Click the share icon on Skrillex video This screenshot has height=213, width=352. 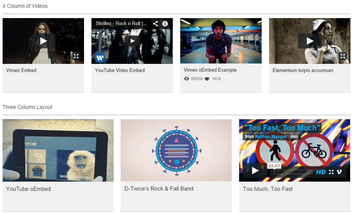[155, 24]
